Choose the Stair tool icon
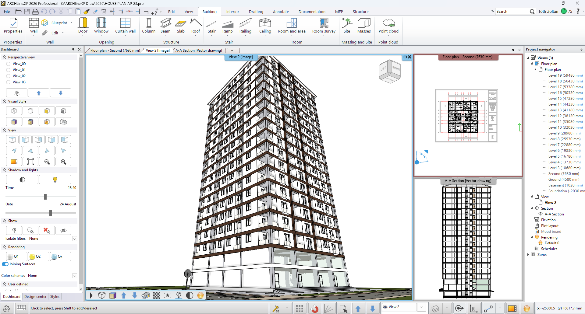 pos(211,23)
